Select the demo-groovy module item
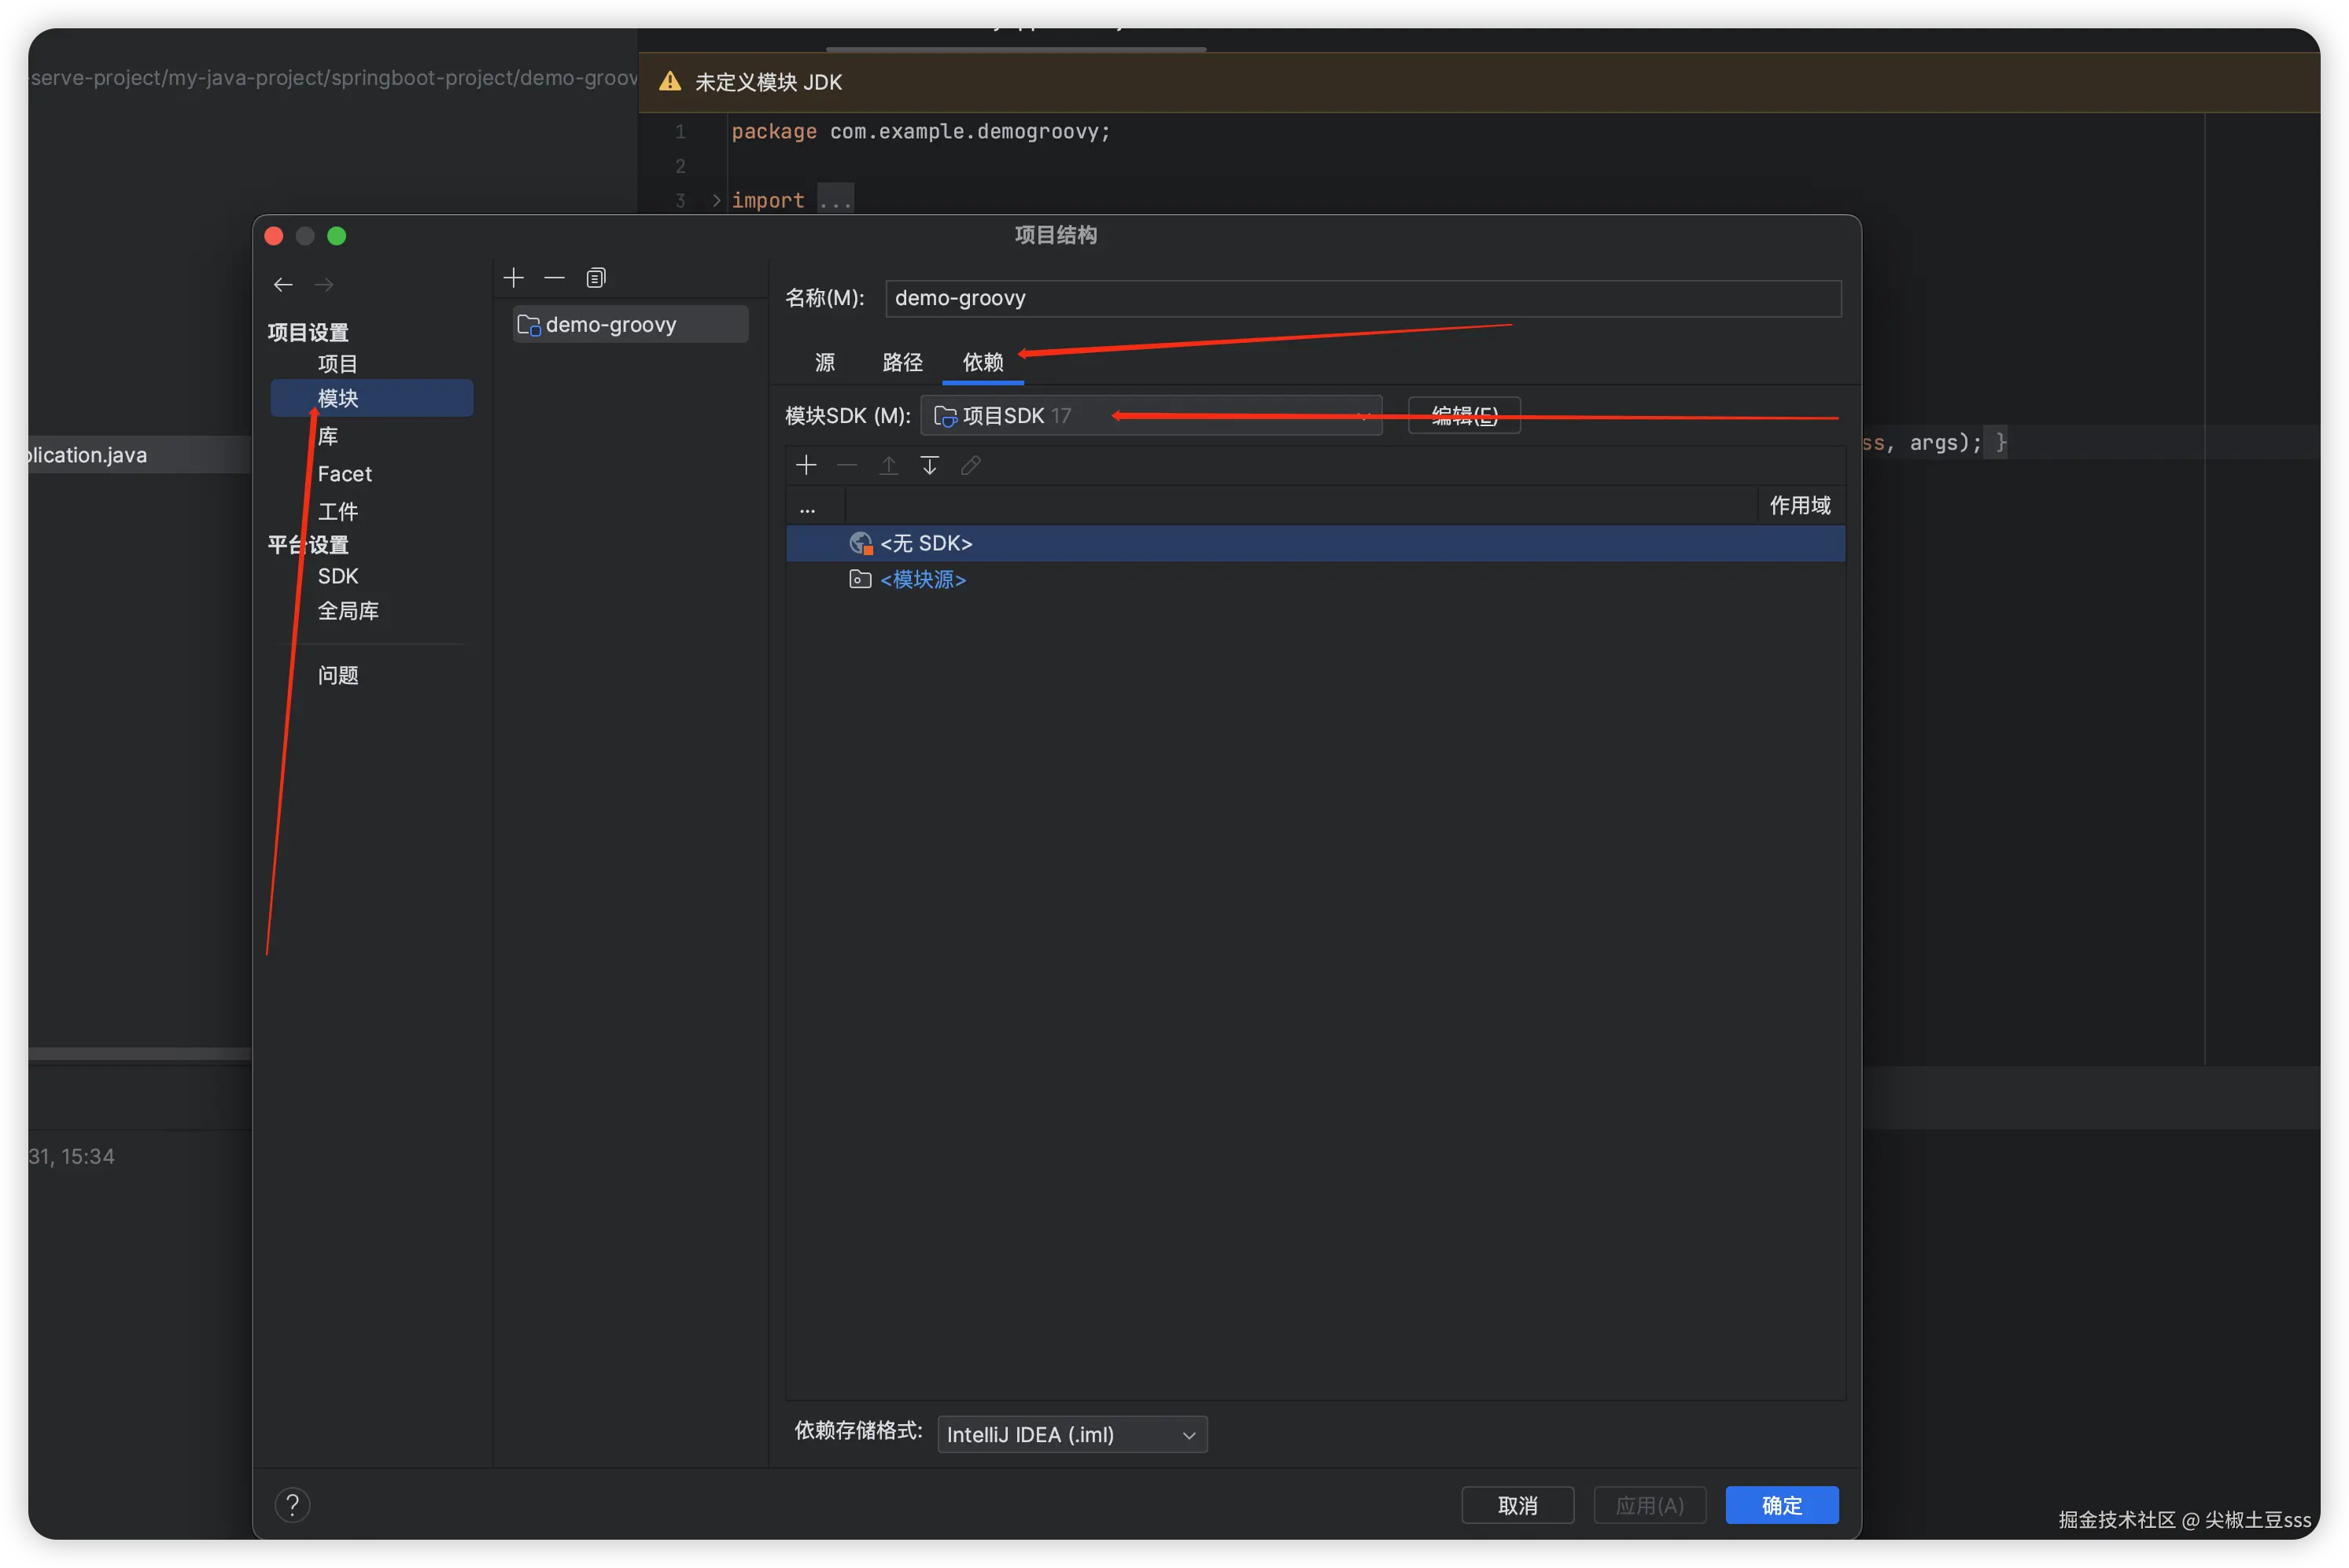This screenshot has width=2349, height=1568. [610, 325]
